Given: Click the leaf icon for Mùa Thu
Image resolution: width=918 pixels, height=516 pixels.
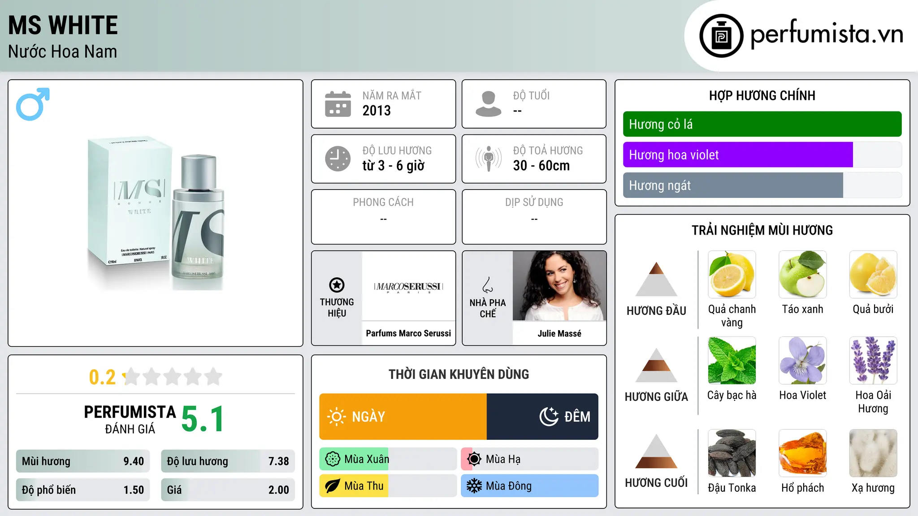Looking at the screenshot, I should point(333,486).
